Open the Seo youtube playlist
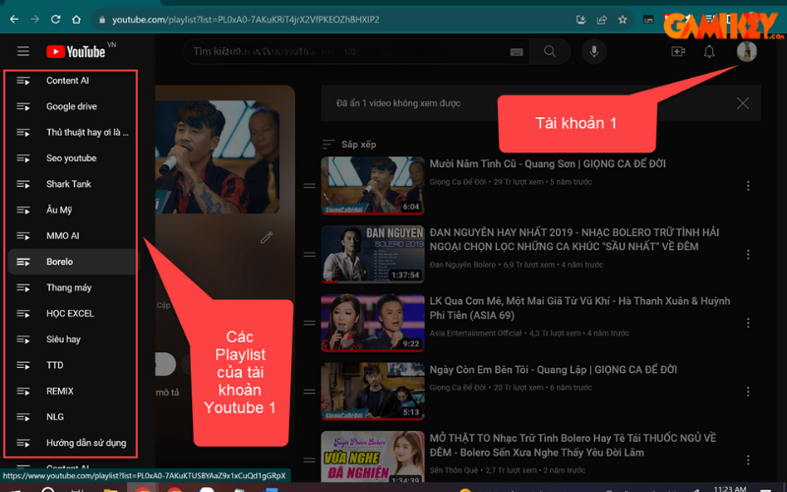 point(71,158)
